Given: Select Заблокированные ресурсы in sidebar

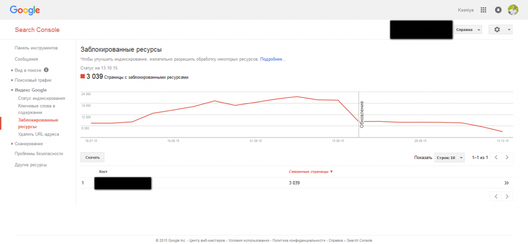Looking at the screenshot, I should (x=38, y=124).
